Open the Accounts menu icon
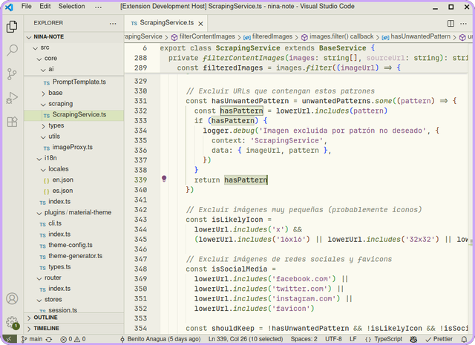This screenshot has height=345, width=475. click(12, 299)
